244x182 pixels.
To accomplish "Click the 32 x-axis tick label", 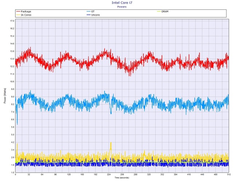I will coord(29,174).
